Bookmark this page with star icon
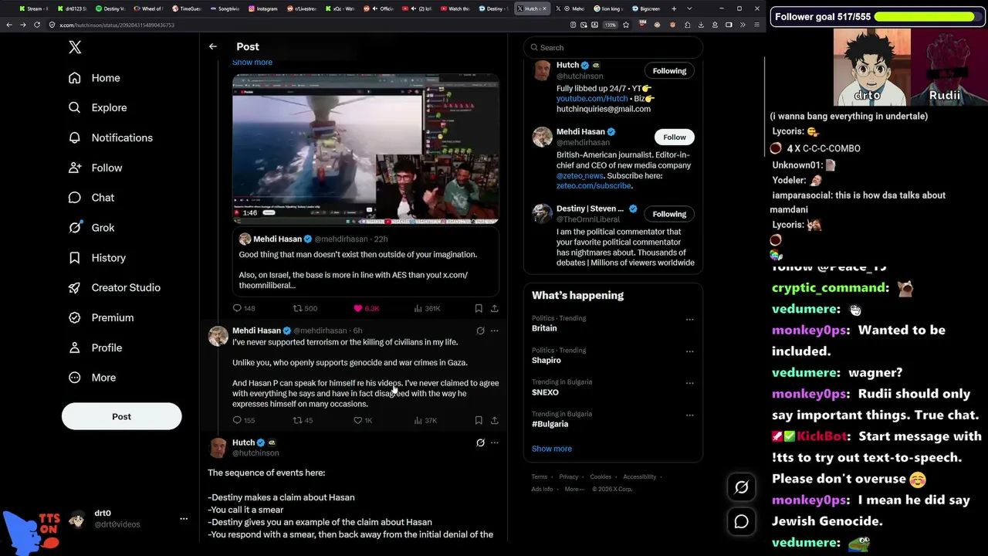Screen dimensions: 988x556 [626, 25]
